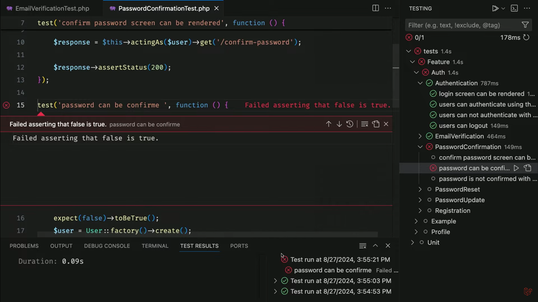Close the bottom panel
The width and height of the screenshot is (538, 302).
pyautogui.click(x=388, y=246)
